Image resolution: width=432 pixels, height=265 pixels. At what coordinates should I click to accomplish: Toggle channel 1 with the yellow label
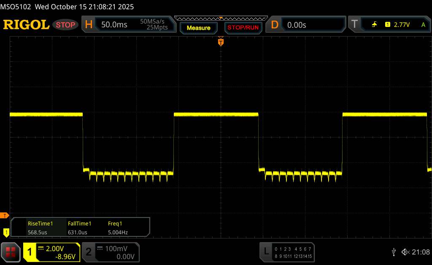(30, 252)
